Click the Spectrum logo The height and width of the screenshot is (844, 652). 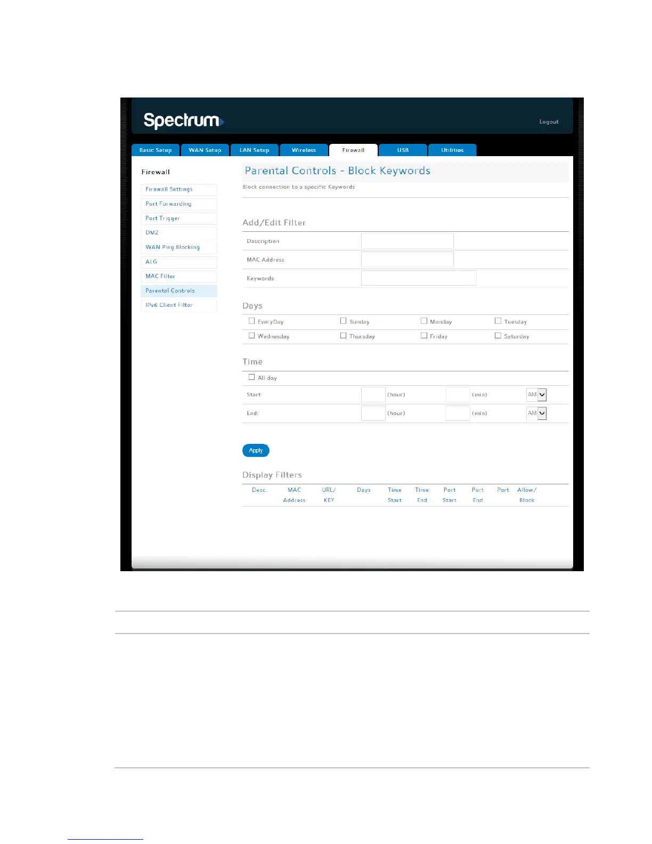[x=184, y=120]
